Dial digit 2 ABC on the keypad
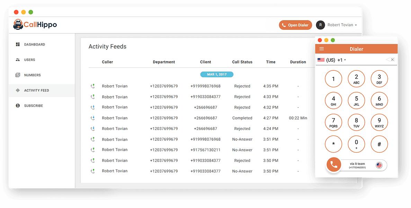 [x=356, y=79]
